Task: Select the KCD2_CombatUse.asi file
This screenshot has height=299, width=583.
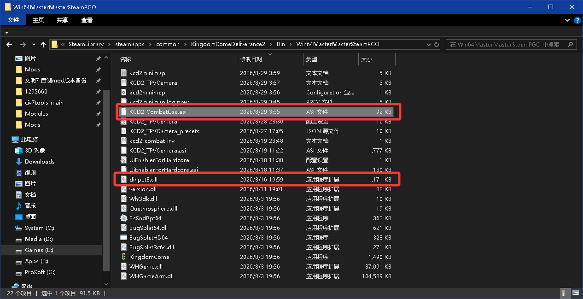Action: point(256,111)
